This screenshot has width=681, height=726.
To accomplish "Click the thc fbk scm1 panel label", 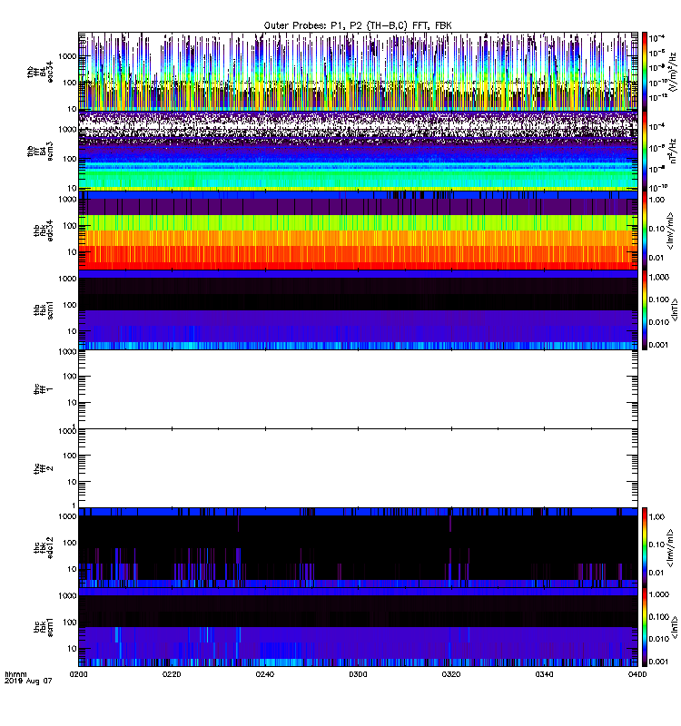I will tap(44, 627).
